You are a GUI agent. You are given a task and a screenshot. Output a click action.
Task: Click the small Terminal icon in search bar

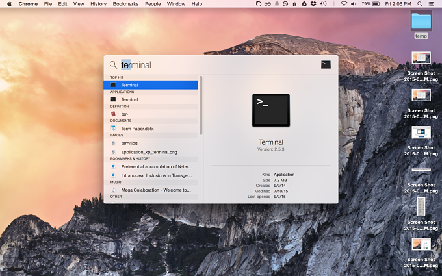pyautogui.click(x=326, y=64)
